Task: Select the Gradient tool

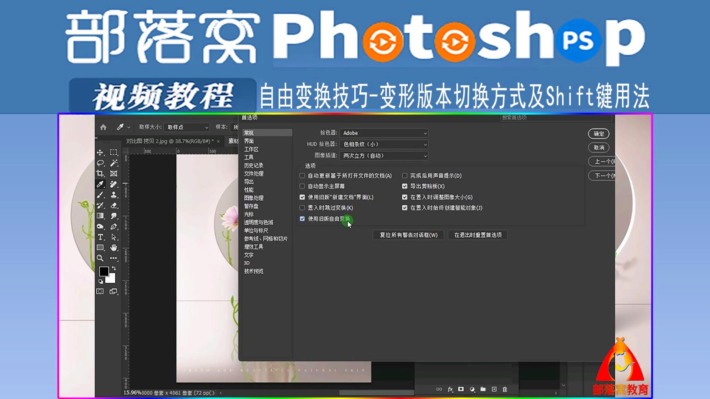Action: tap(100, 216)
